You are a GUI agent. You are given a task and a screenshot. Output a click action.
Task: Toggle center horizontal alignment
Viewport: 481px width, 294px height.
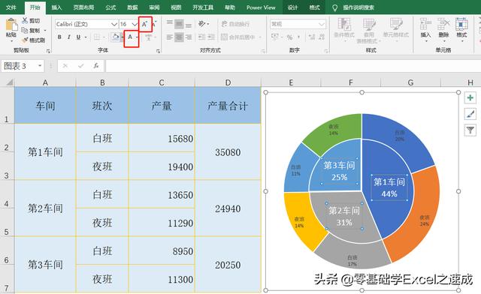[x=179, y=37]
